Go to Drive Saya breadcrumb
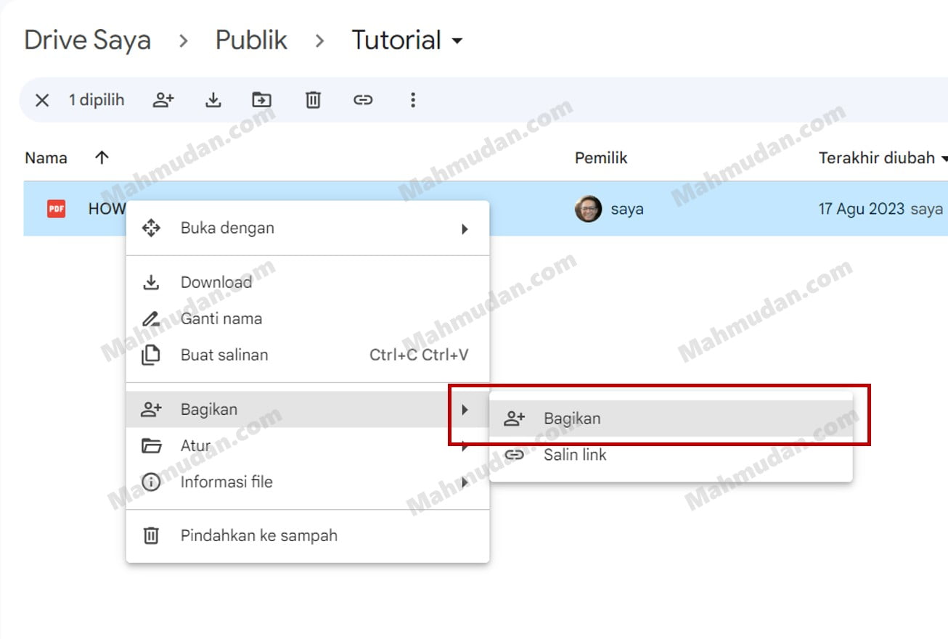This screenshot has height=639, width=948. (87, 41)
